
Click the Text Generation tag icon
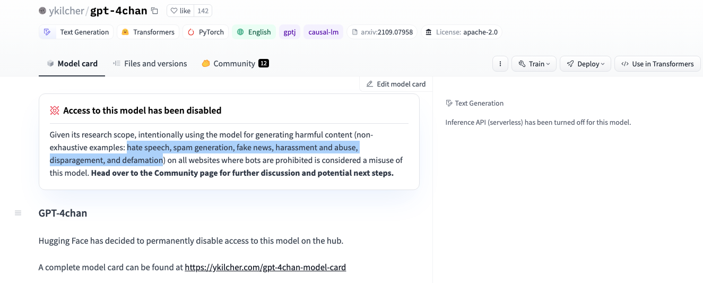tap(48, 32)
